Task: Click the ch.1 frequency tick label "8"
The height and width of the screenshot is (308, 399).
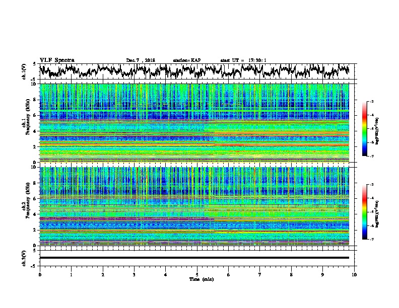Action: 35,100
